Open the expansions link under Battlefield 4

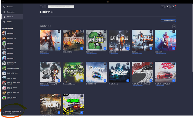(x=137, y=54)
